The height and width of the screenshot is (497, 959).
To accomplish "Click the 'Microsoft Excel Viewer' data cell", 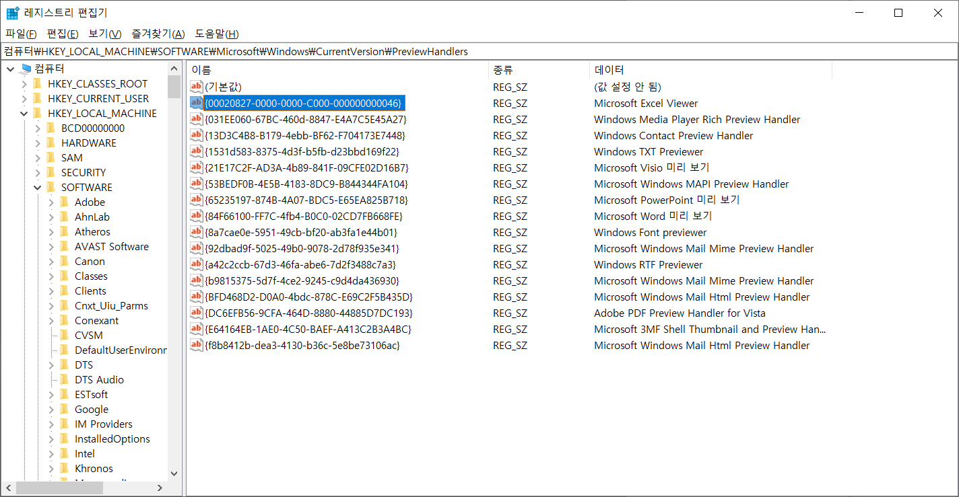I will (646, 103).
